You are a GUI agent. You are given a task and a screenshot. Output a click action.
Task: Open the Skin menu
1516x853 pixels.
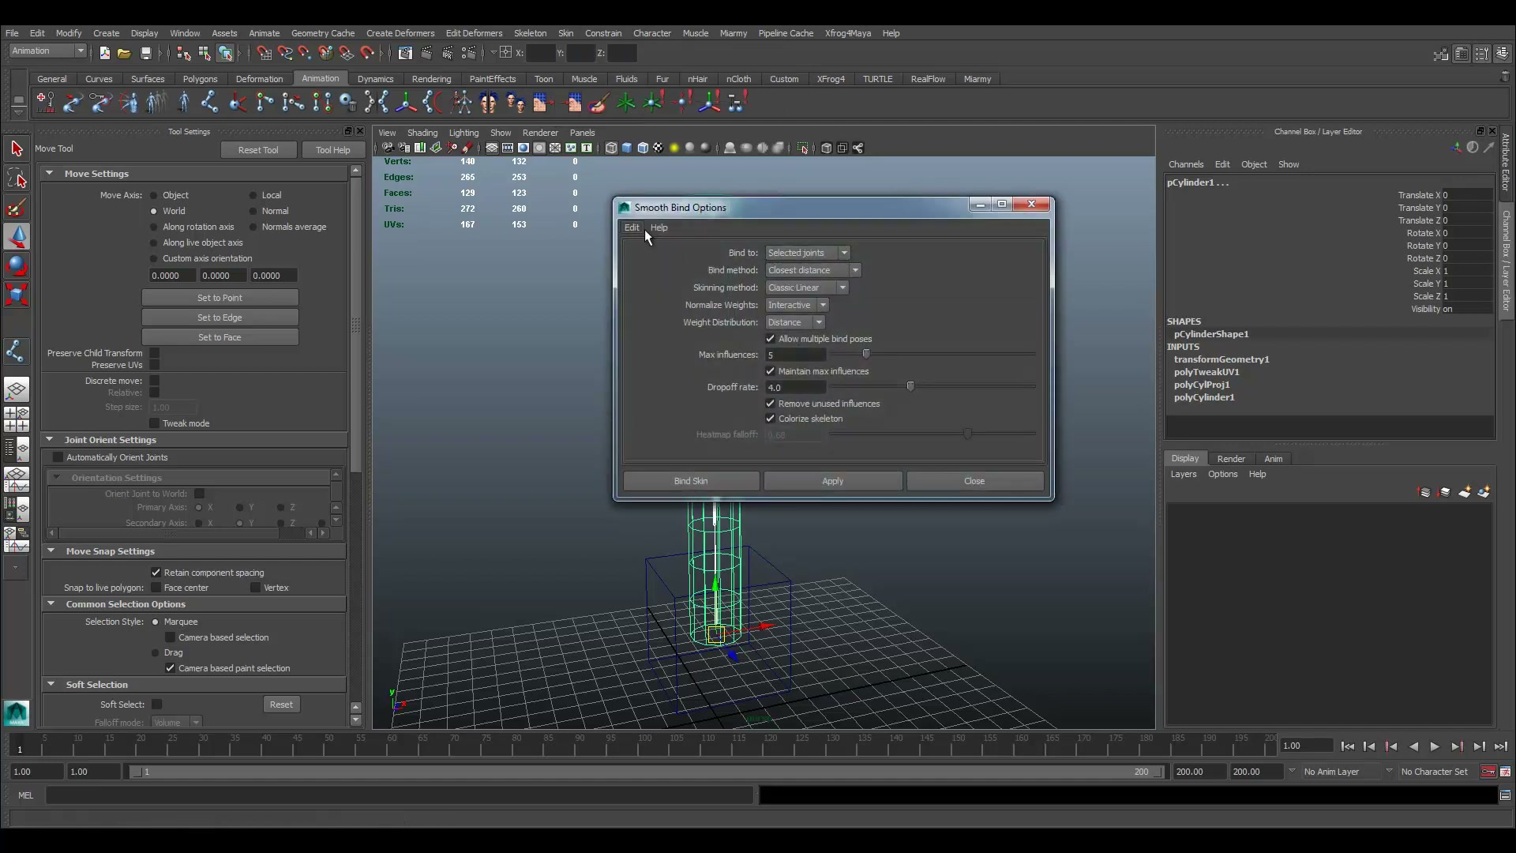pyautogui.click(x=565, y=33)
